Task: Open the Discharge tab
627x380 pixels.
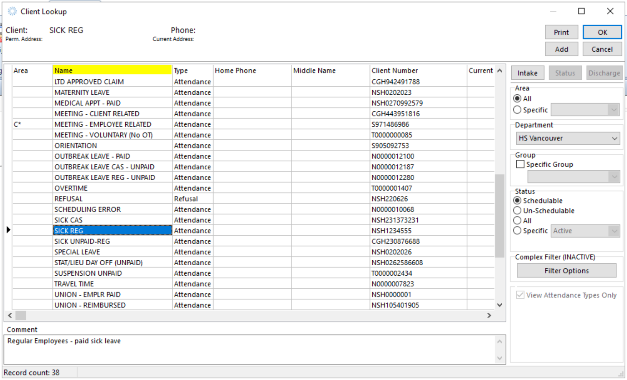Action: click(604, 73)
